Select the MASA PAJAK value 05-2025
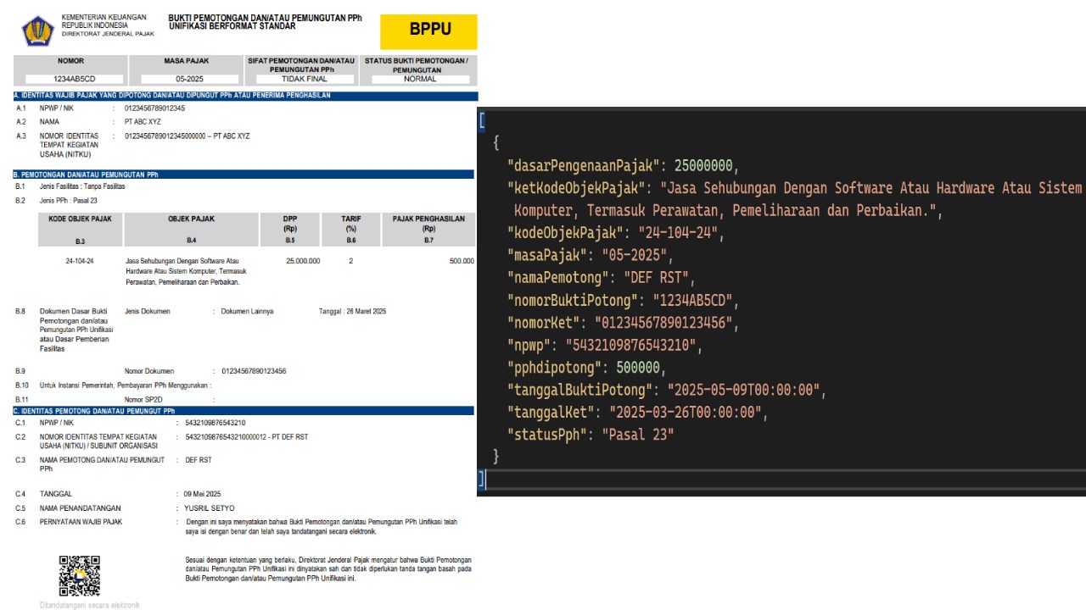The width and height of the screenshot is (1086, 610). pos(186,79)
